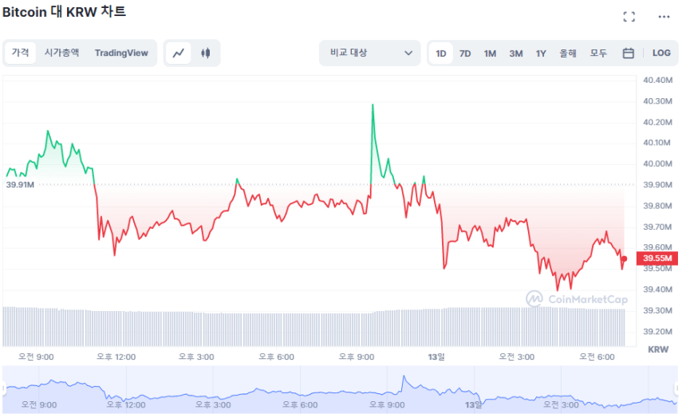686x418 pixels.
Task: Open the calendar date range picker
Action: tap(628, 53)
